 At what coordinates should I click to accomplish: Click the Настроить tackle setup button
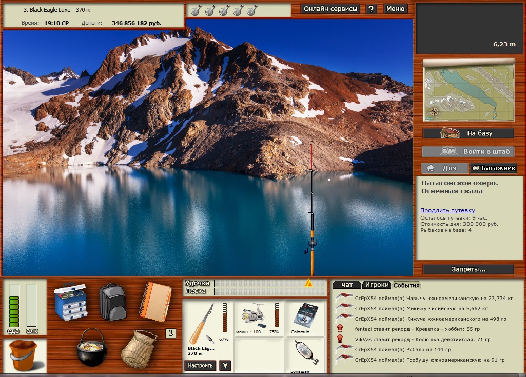click(200, 365)
